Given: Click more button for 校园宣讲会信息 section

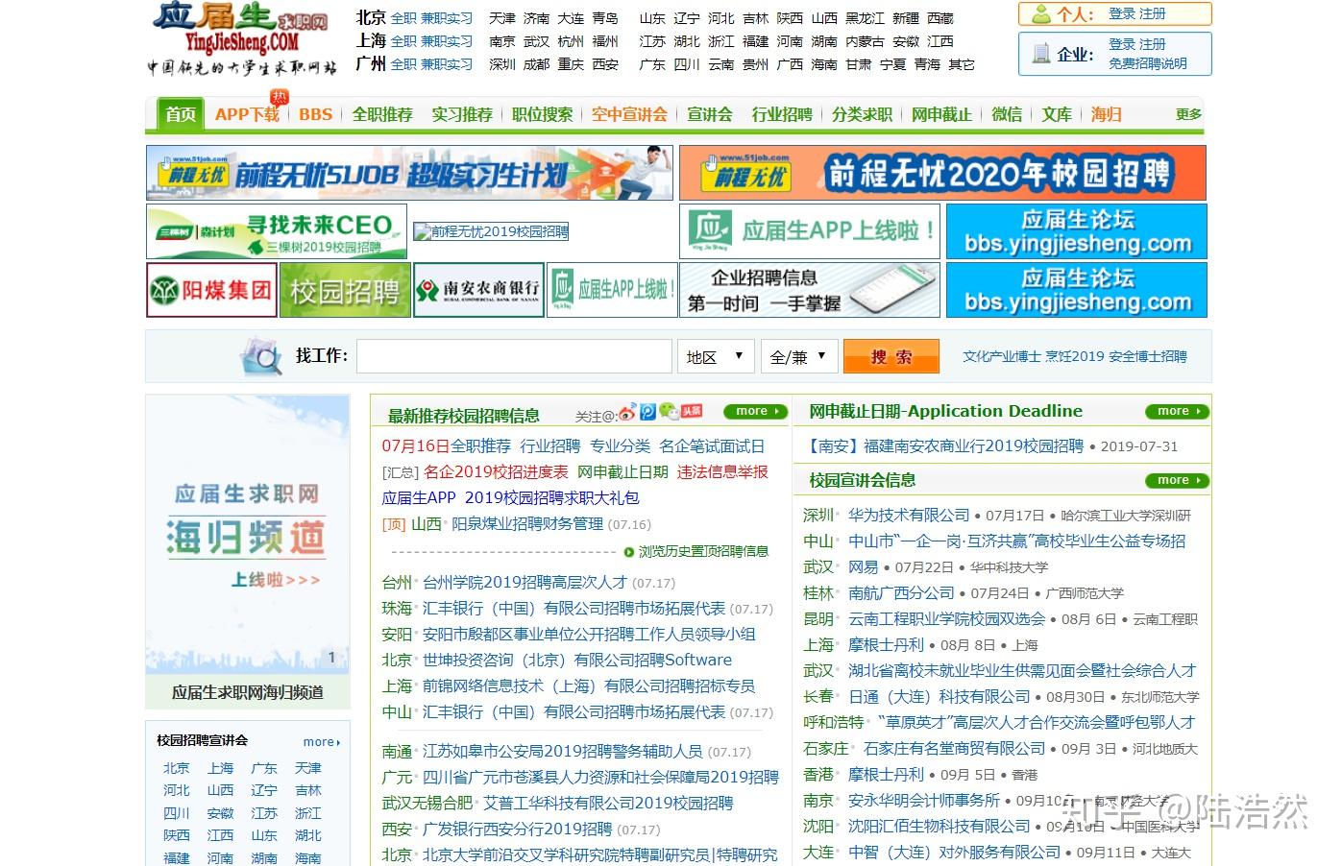Looking at the screenshot, I should pyautogui.click(x=1176, y=480).
